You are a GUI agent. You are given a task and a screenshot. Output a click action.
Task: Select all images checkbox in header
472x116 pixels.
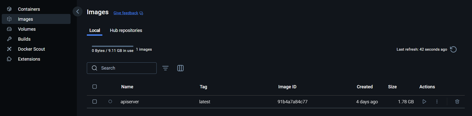coord(95,87)
